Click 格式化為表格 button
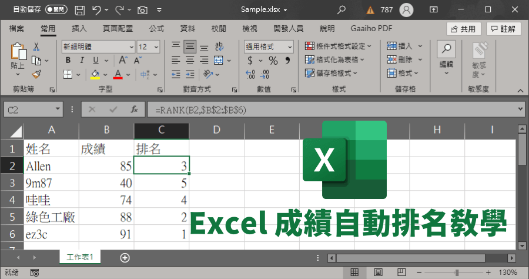 [334, 60]
